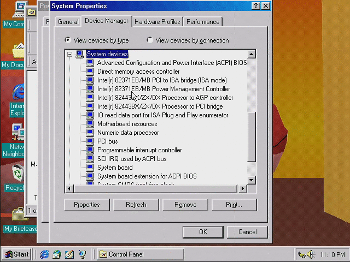Click the vertical scrollbar thumb in device list
This screenshot has height=262, width=350.
pyautogui.click(x=252, y=137)
